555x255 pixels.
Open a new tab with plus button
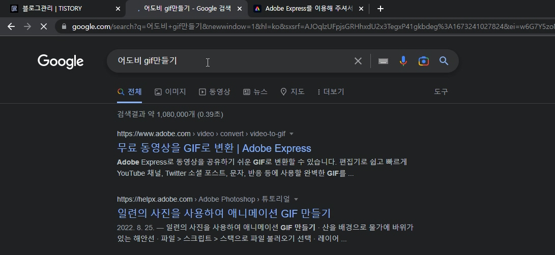(381, 9)
